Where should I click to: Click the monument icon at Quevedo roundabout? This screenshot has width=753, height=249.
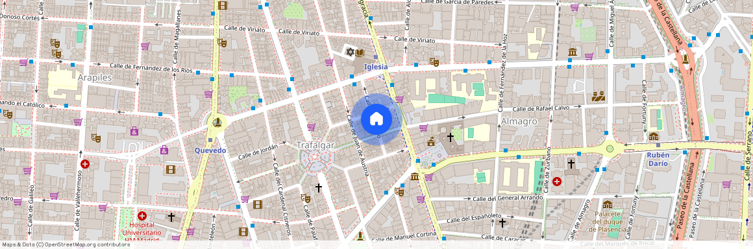(217, 122)
